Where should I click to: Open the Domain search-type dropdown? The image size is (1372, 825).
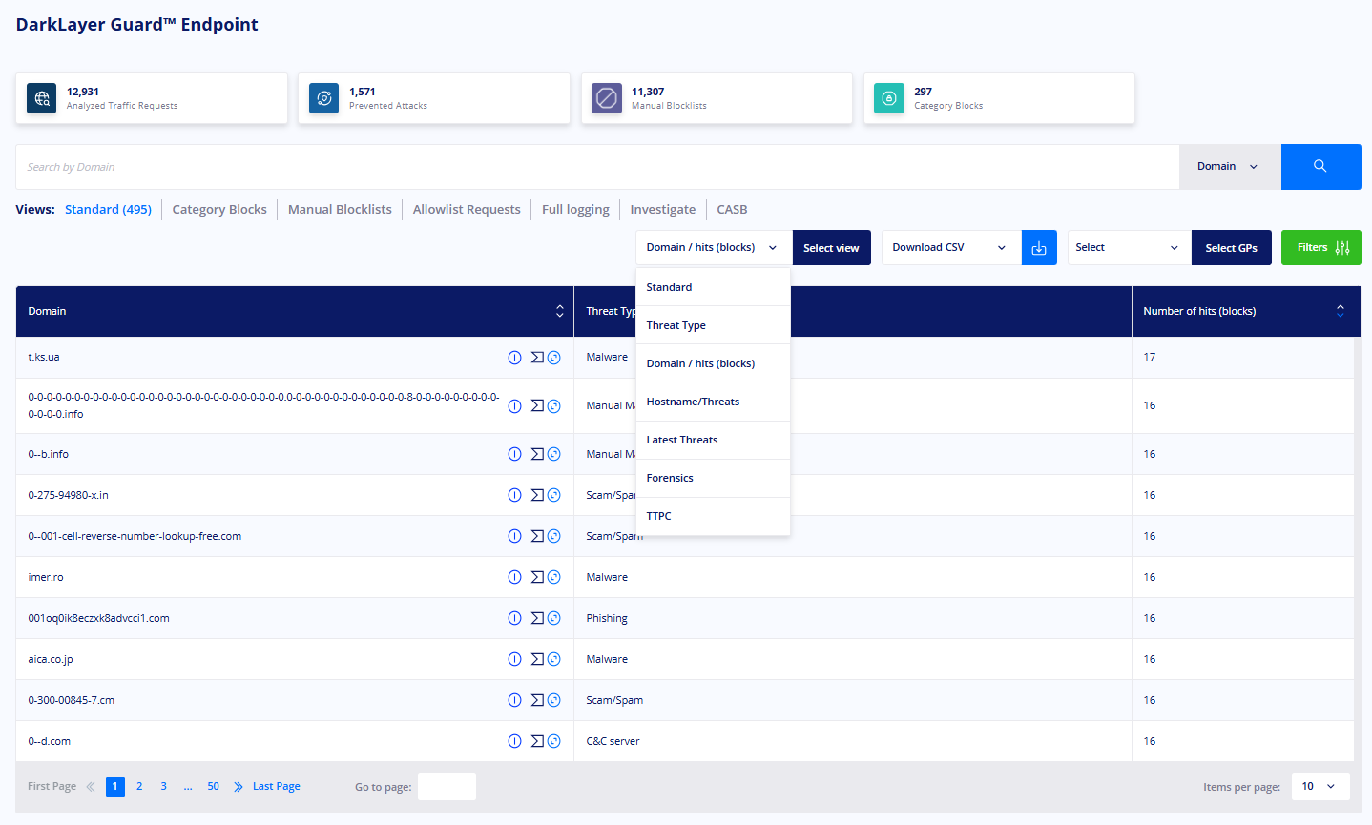(x=1230, y=167)
